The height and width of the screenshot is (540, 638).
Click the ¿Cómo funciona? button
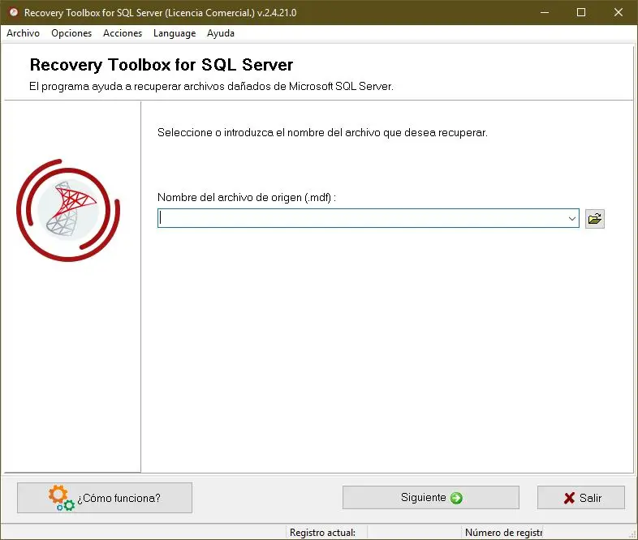[x=105, y=498]
